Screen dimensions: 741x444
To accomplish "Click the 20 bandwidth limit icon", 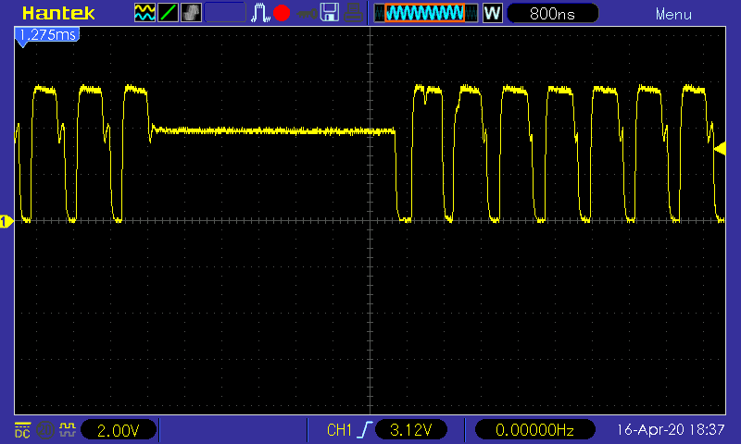I will point(45,430).
